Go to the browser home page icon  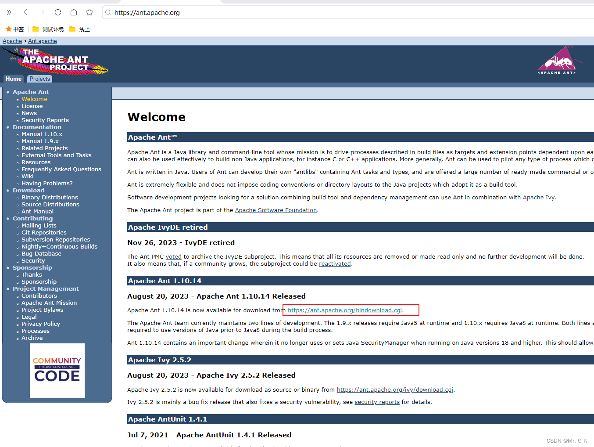coord(74,12)
